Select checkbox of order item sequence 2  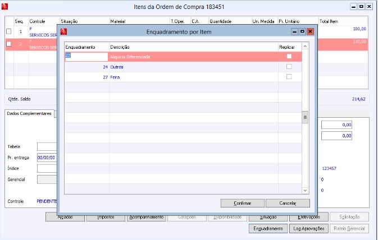click(x=9, y=44)
